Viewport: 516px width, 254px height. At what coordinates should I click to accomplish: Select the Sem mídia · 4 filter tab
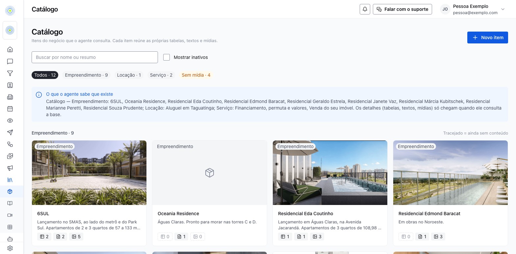coord(196,75)
